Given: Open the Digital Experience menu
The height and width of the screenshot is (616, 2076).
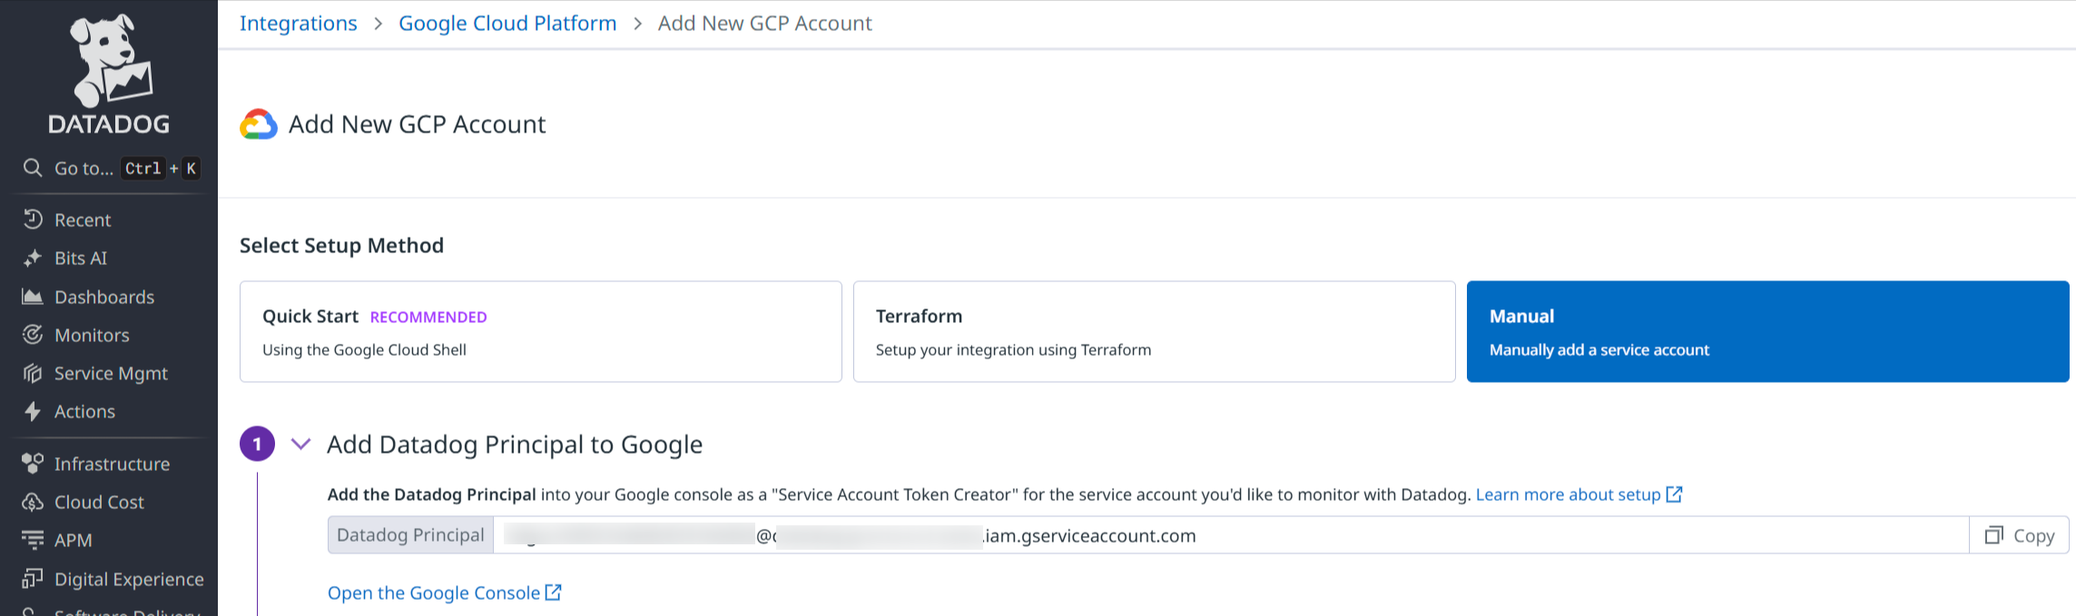Looking at the screenshot, I should [x=128, y=579].
